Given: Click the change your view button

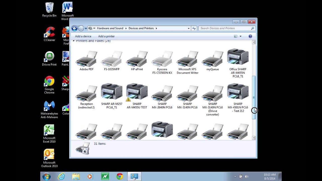Looking at the screenshot, I should [236, 36].
